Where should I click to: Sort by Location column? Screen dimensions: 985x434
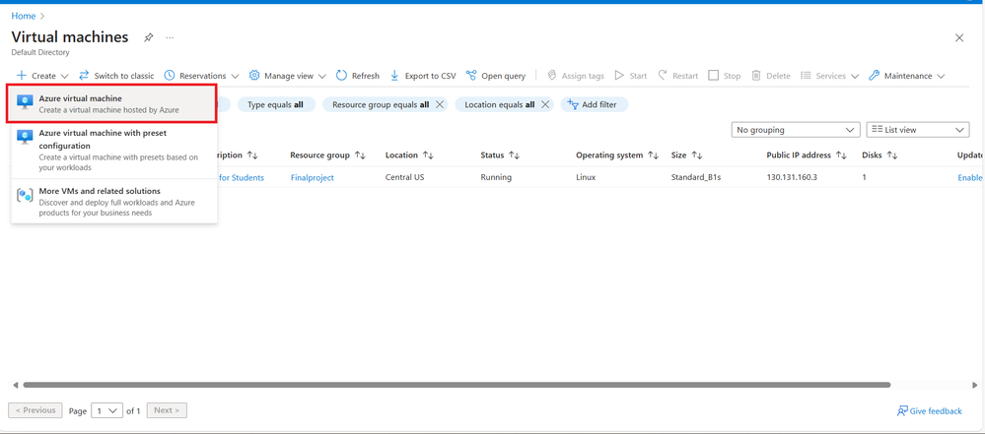[x=409, y=155]
